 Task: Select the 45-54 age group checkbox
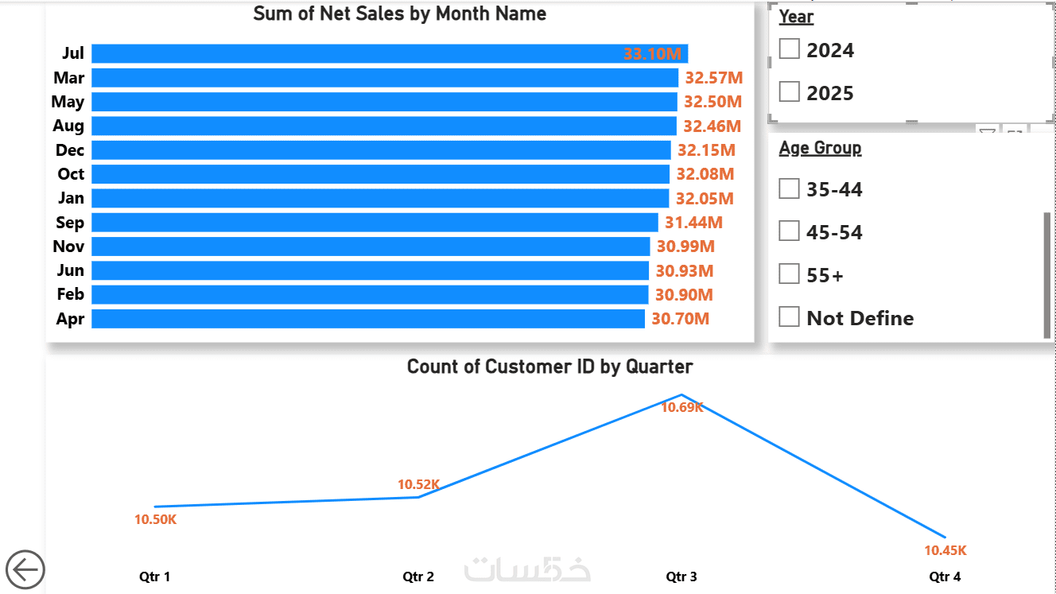point(790,231)
